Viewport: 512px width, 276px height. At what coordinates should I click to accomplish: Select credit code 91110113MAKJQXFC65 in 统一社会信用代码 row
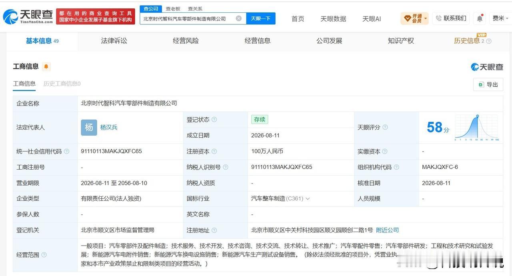coord(111,151)
